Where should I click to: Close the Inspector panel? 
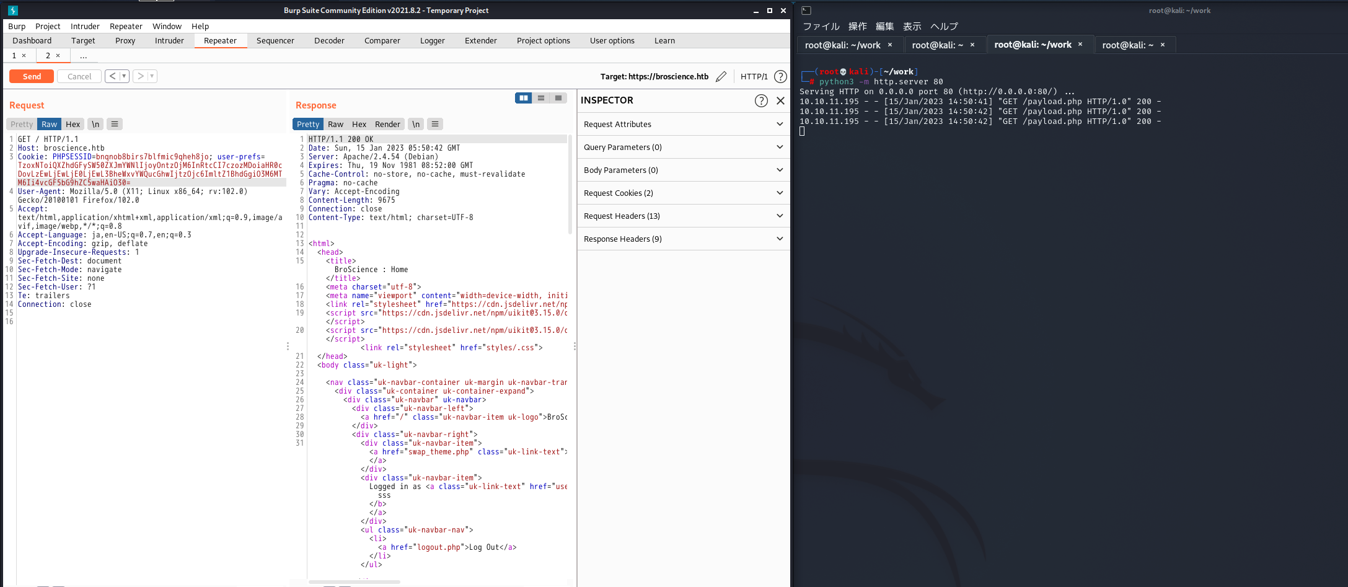tap(780, 100)
